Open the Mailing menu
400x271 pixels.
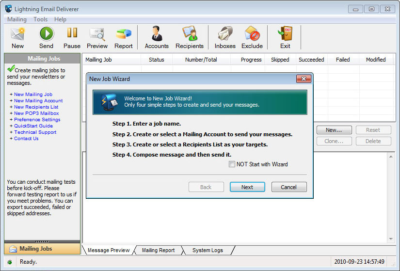pyautogui.click(x=17, y=19)
